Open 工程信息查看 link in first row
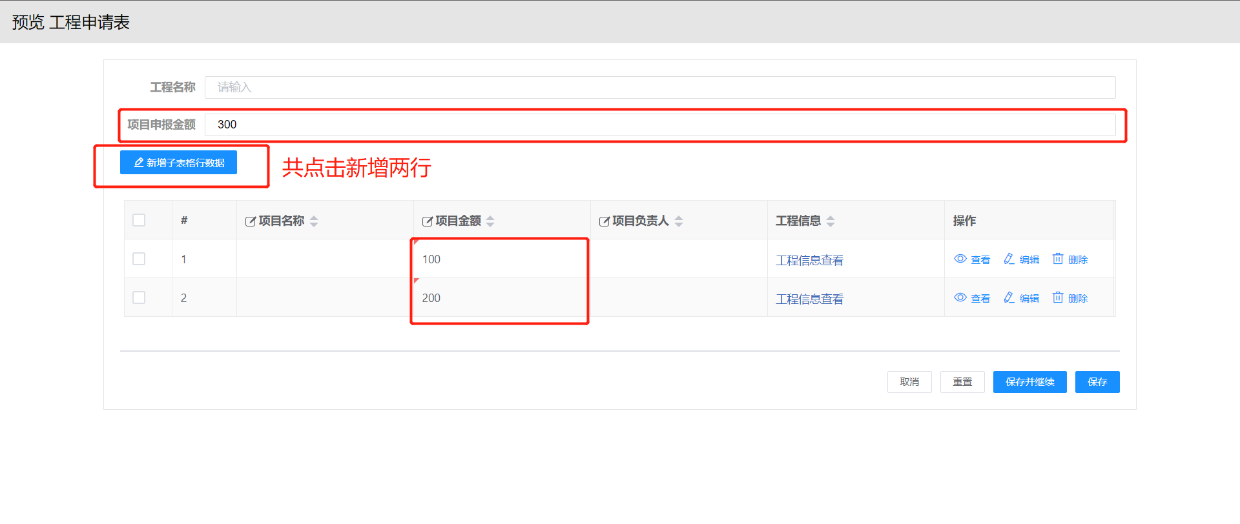Image resolution: width=1240 pixels, height=524 pixels. click(x=809, y=260)
